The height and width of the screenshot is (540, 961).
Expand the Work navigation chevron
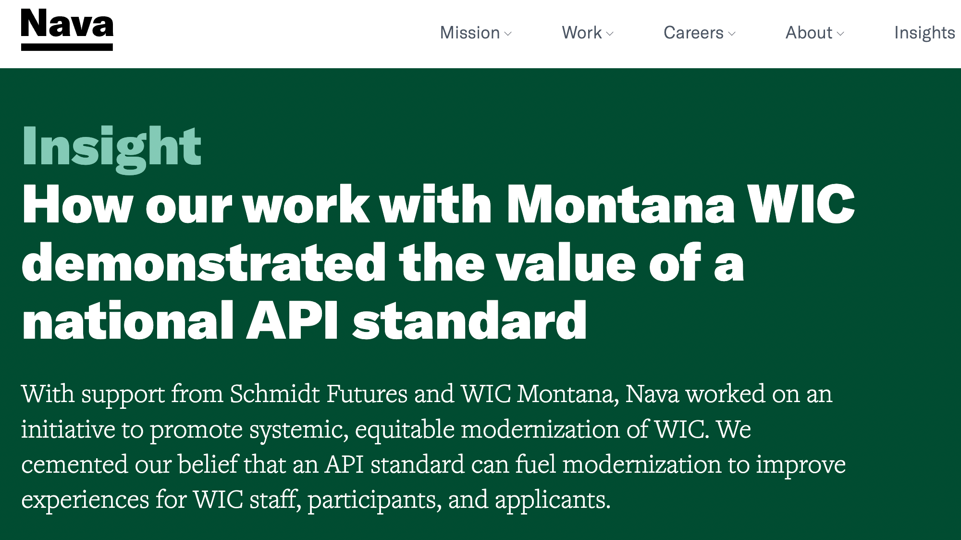coord(611,35)
